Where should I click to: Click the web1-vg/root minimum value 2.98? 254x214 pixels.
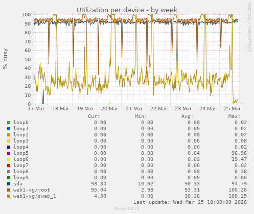147,190
